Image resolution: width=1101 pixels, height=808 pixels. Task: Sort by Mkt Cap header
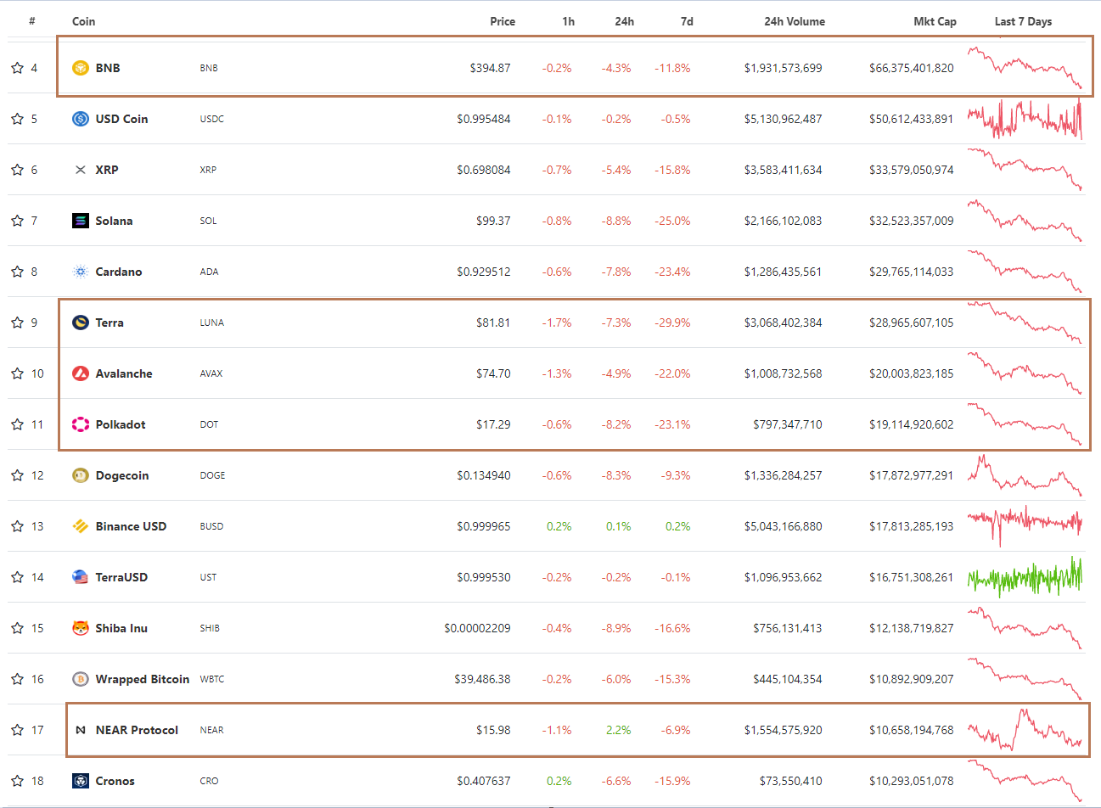pos(935,21)
